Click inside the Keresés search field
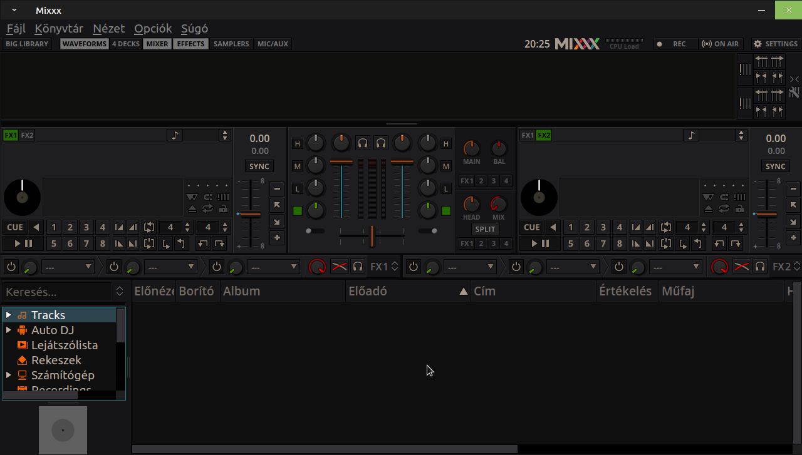802x455 pixels. click(x=56, y=291)
